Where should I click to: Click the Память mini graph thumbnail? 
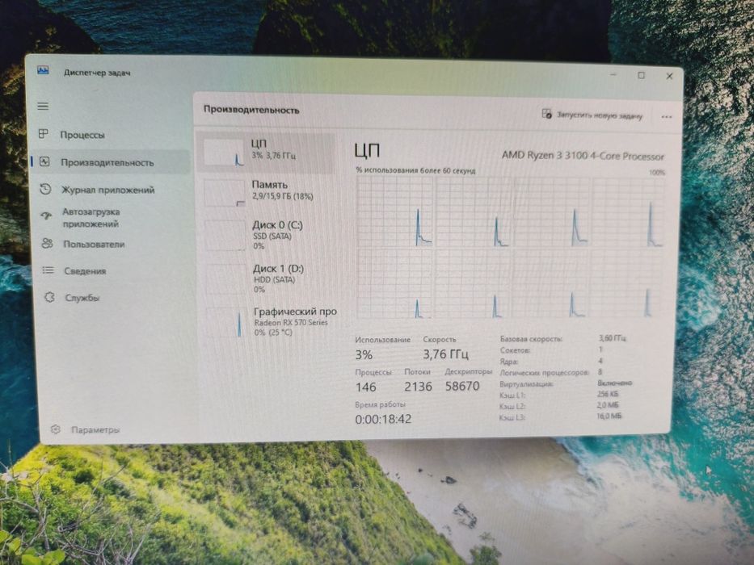click(225, 193)
